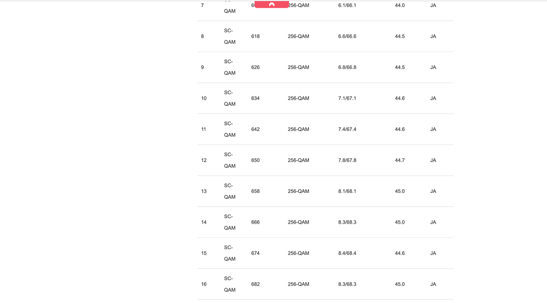Select channel number 12 cell

204,160
